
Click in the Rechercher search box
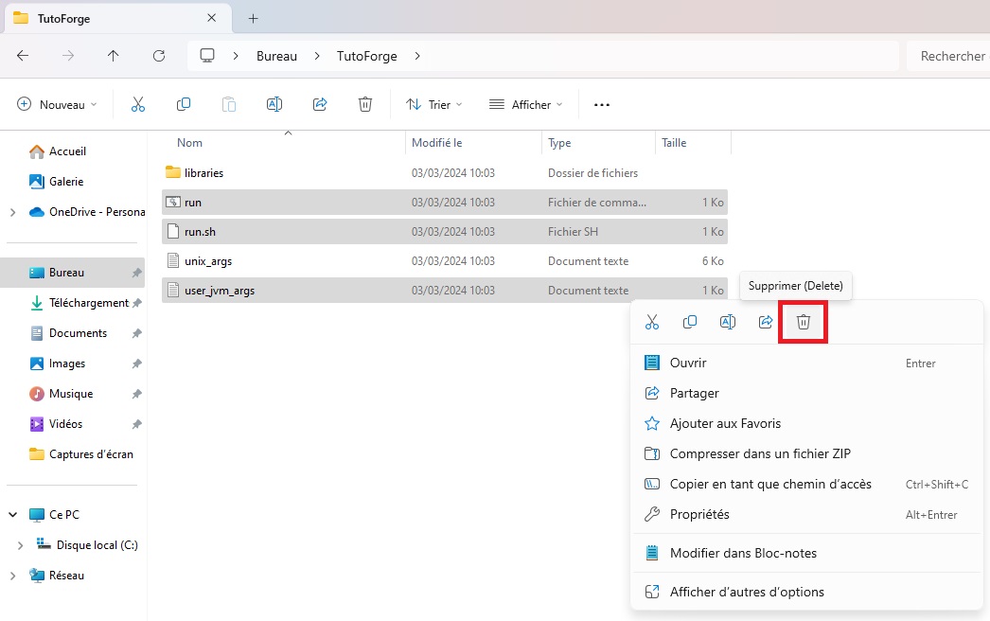(948, 56)
